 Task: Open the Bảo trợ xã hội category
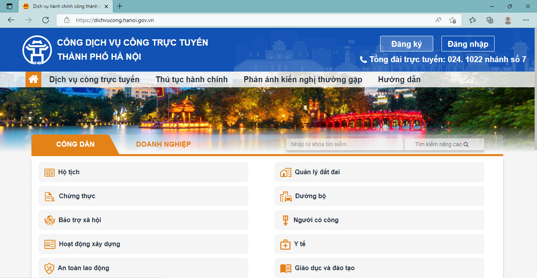pos(143,220)
